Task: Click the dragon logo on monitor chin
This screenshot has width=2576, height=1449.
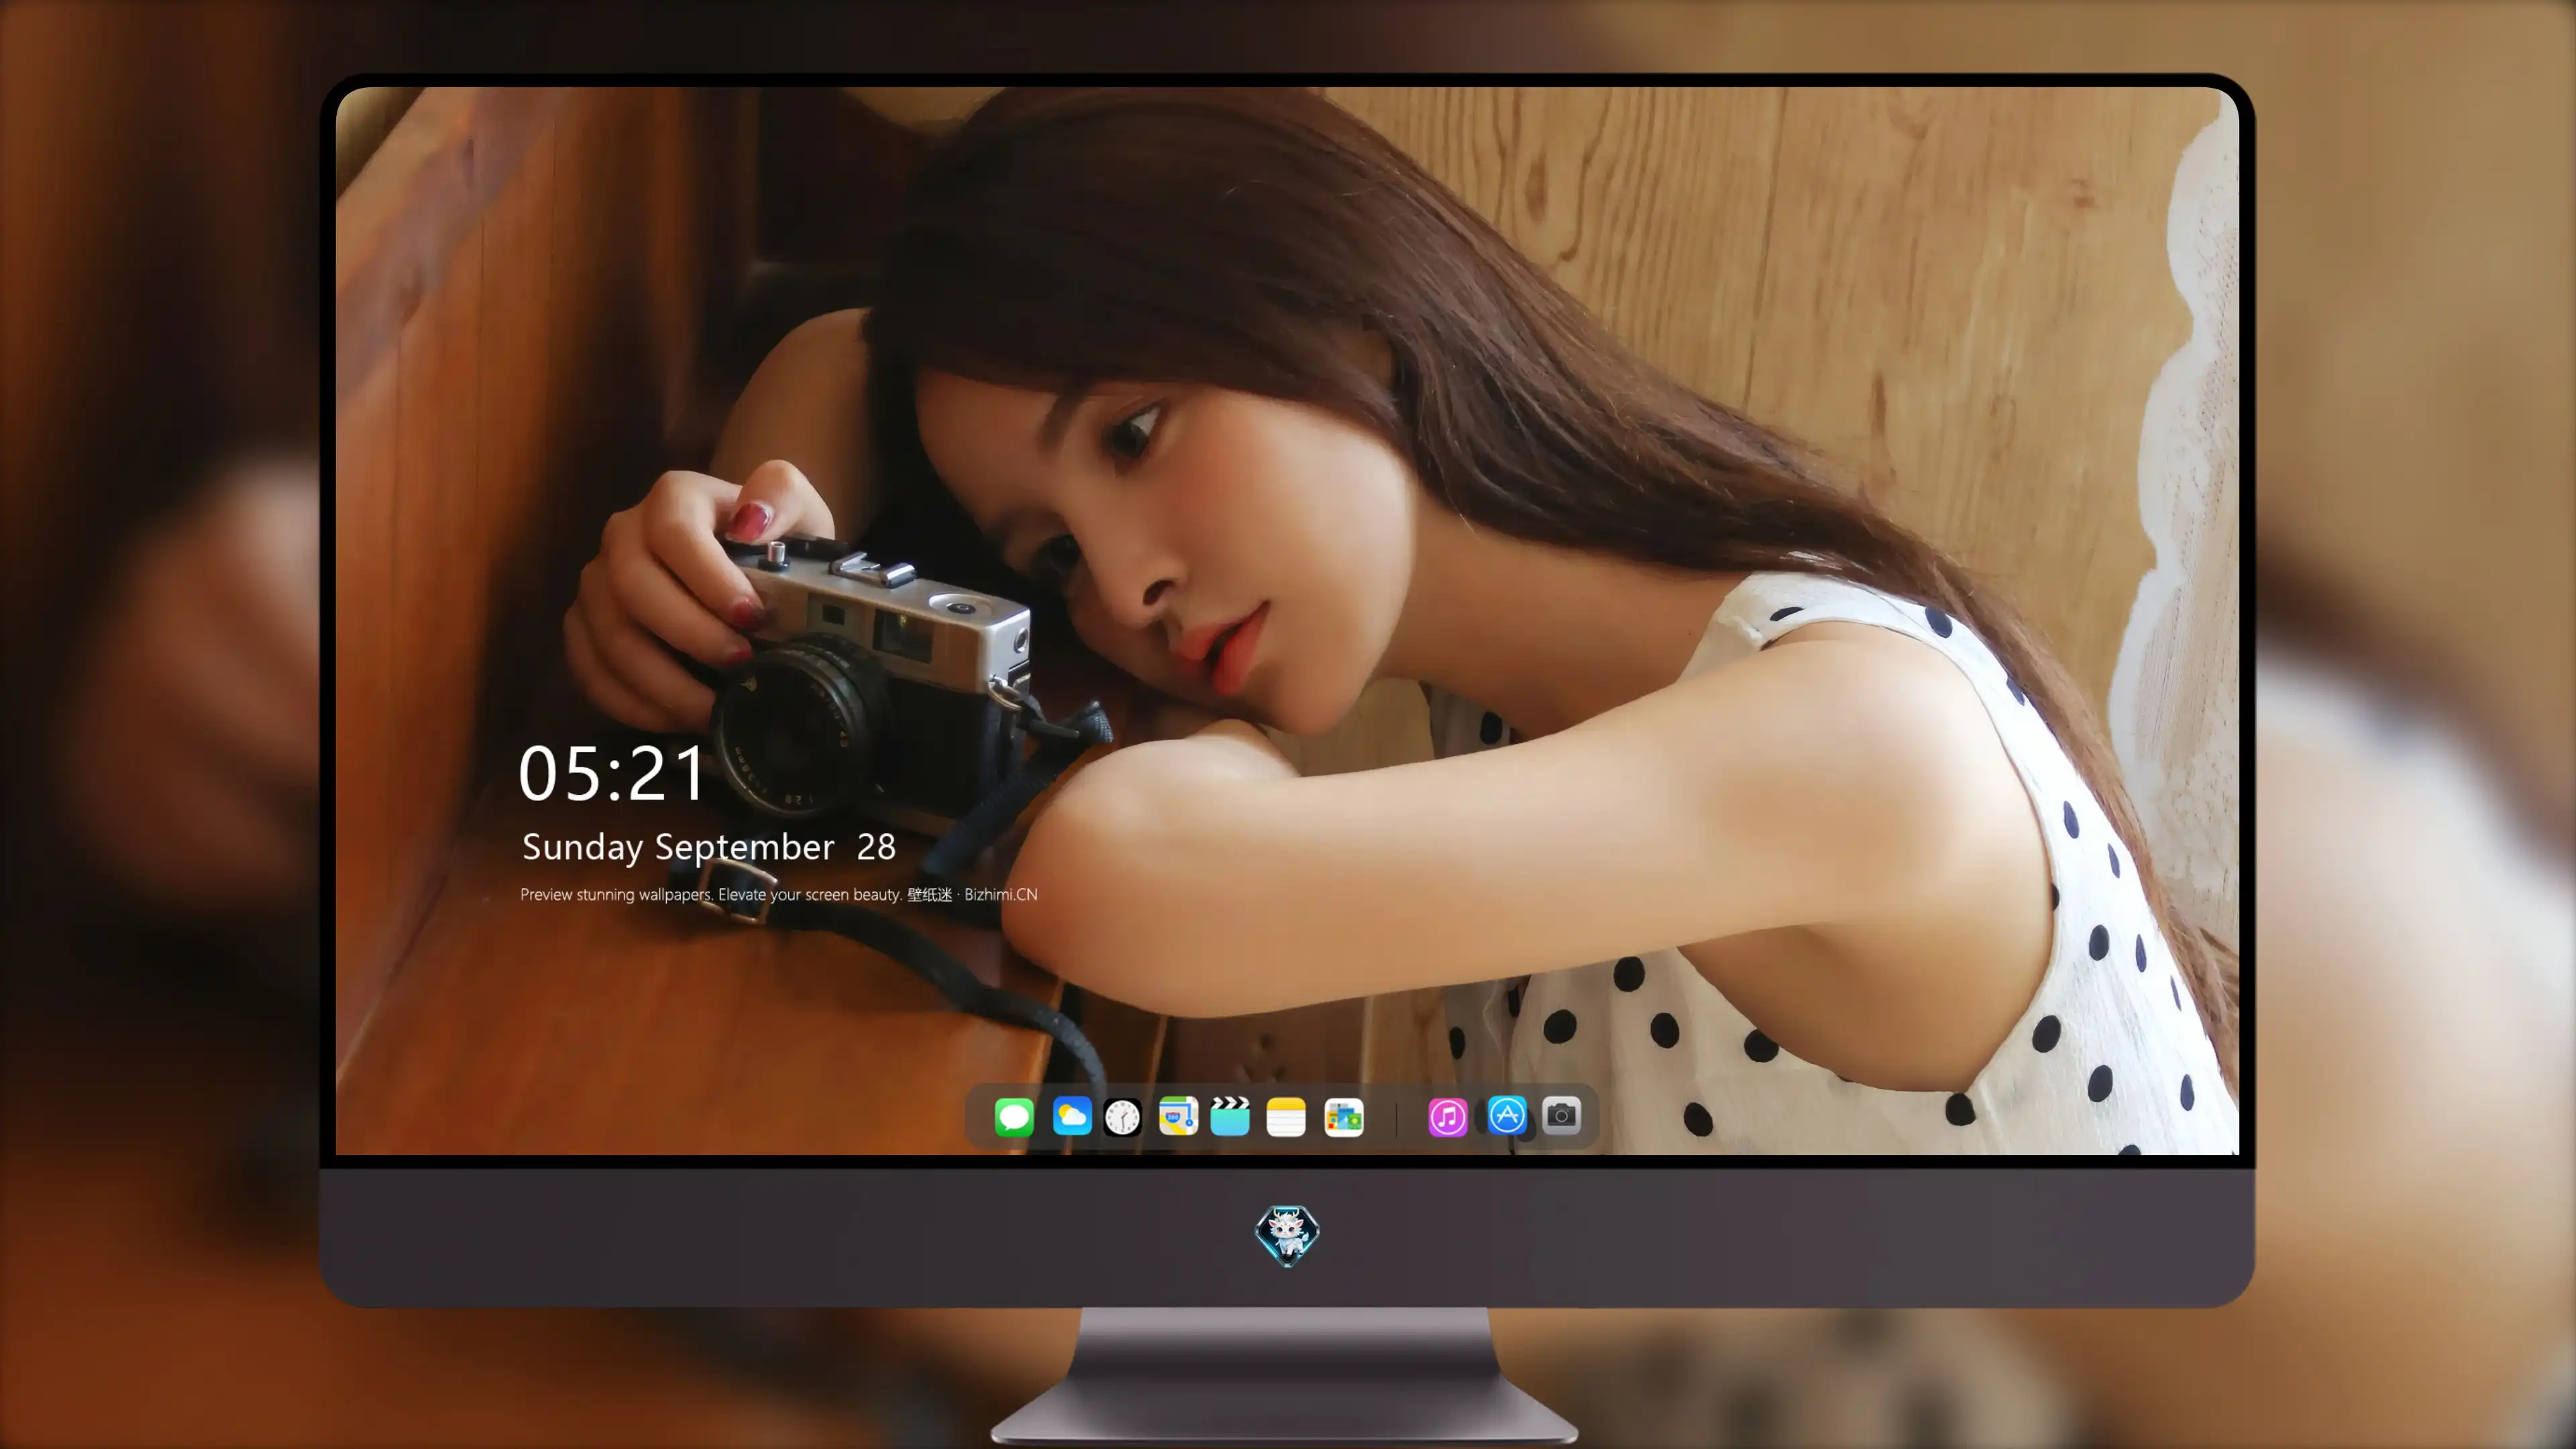Action: pos(1287,1236)
